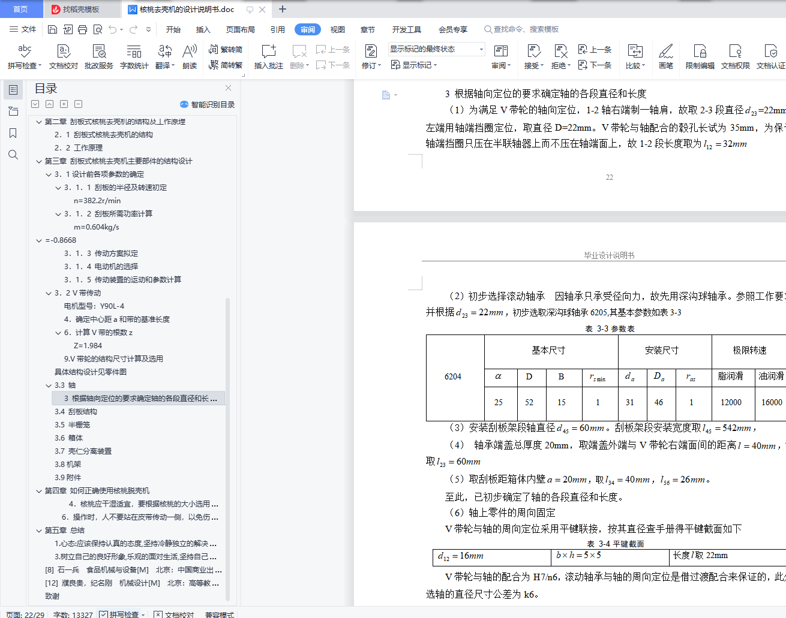Switch to the 插入 tab
Viewport: 786px width, 618px height.
click(x=203, y=29)
